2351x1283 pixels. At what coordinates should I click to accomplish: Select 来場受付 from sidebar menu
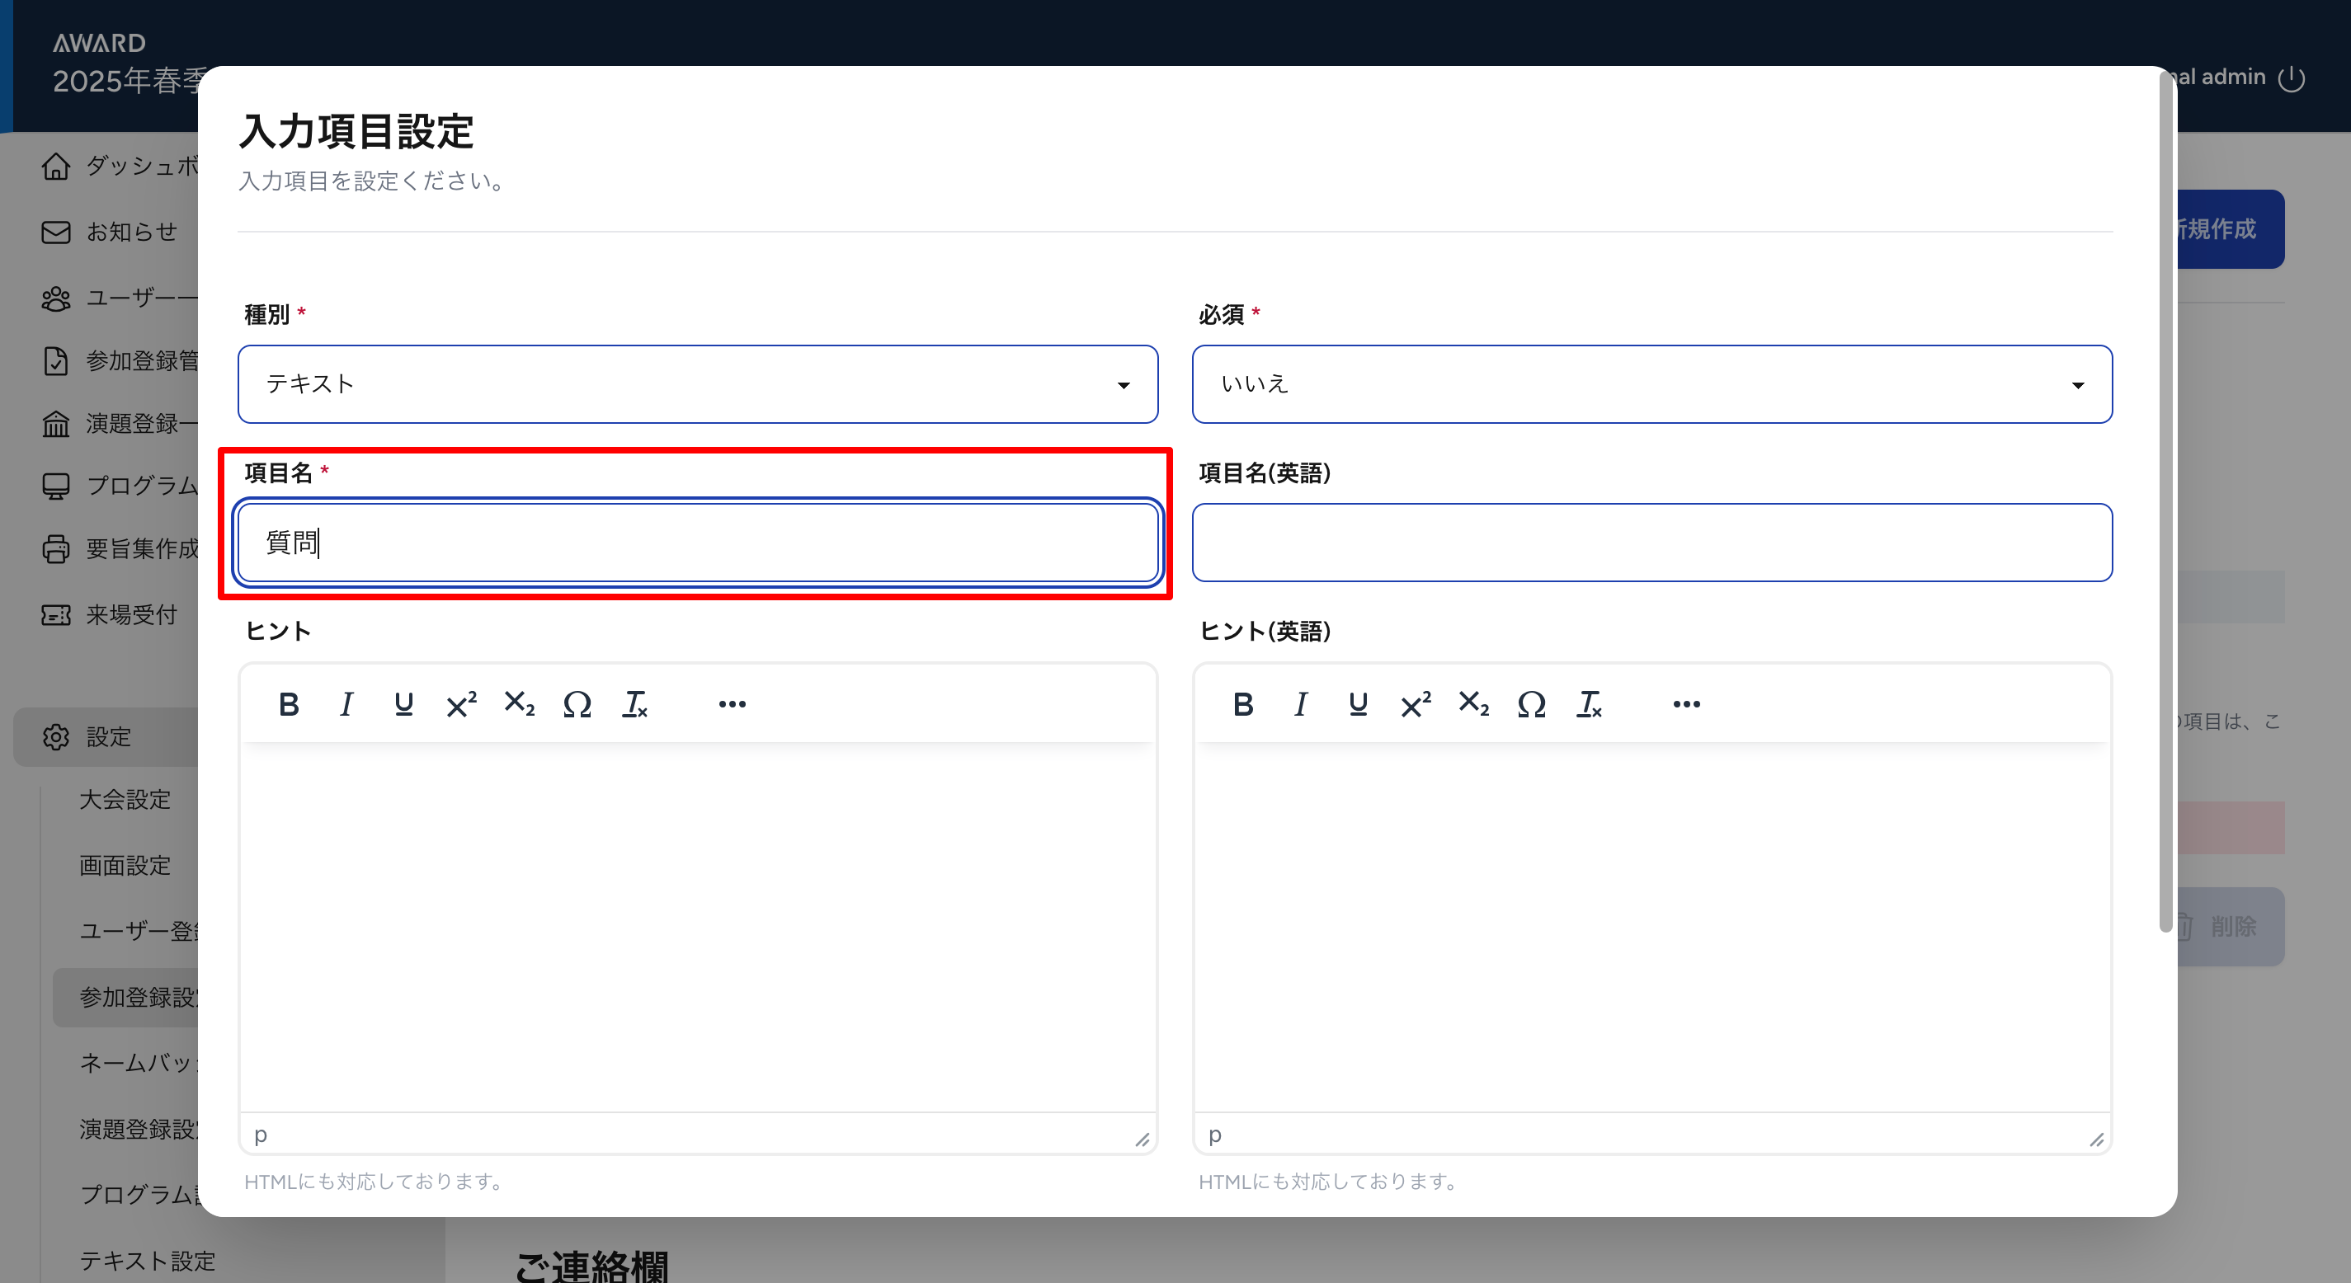tap(131, 615)
